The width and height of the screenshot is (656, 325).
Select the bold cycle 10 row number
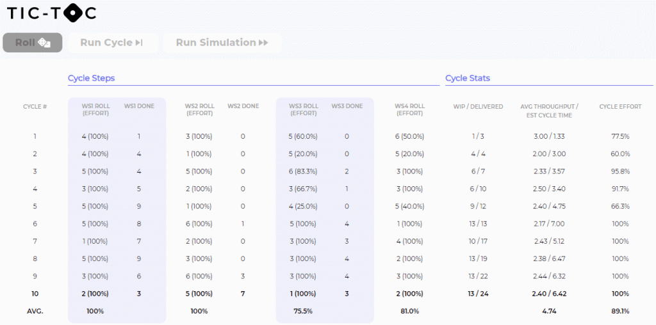[35, 294]
